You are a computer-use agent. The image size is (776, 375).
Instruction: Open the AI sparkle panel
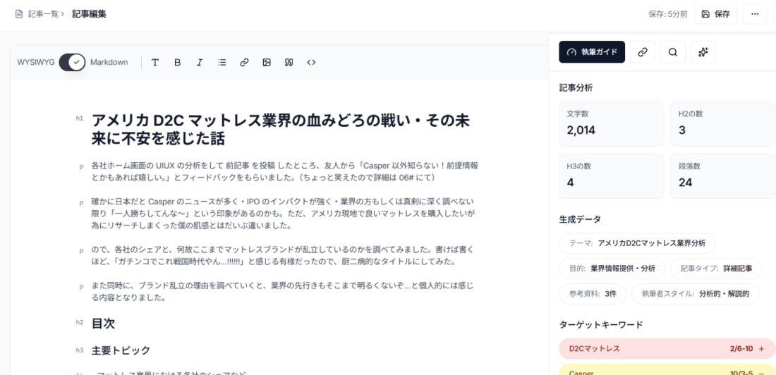click(x=703, y=52)
